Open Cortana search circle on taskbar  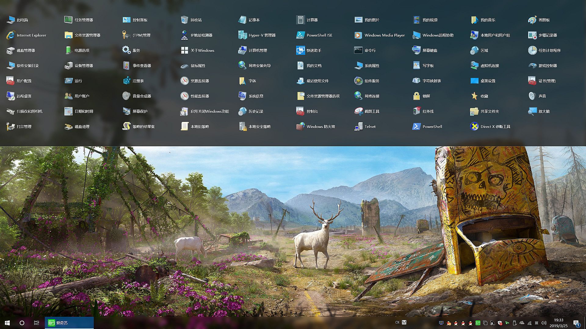(22, 323)
